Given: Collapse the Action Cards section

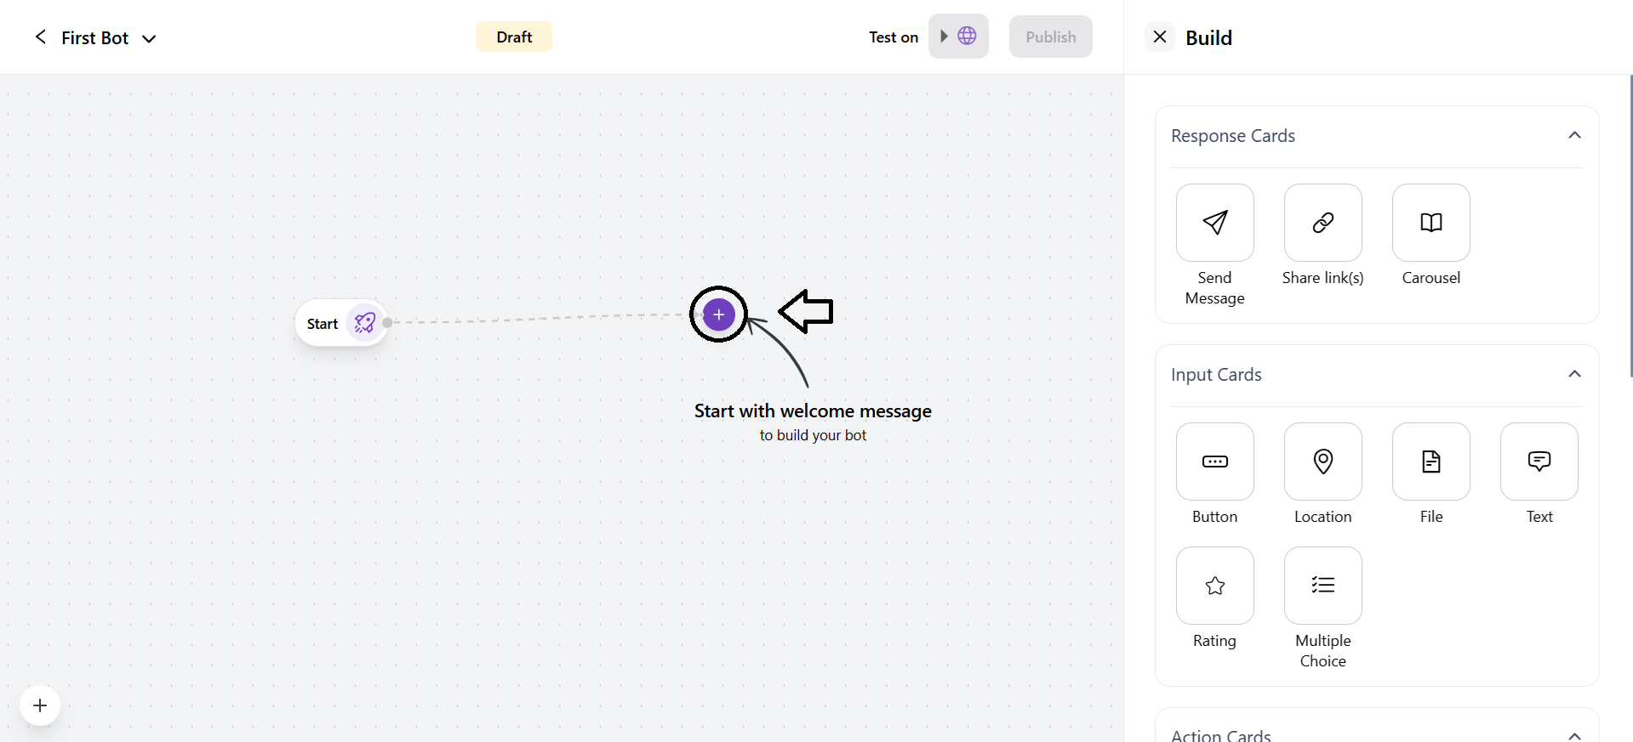Looking at the screenshot, I should coord(1574,734).
